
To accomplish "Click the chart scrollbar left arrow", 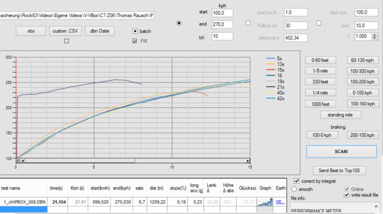I will pos(23,161).
